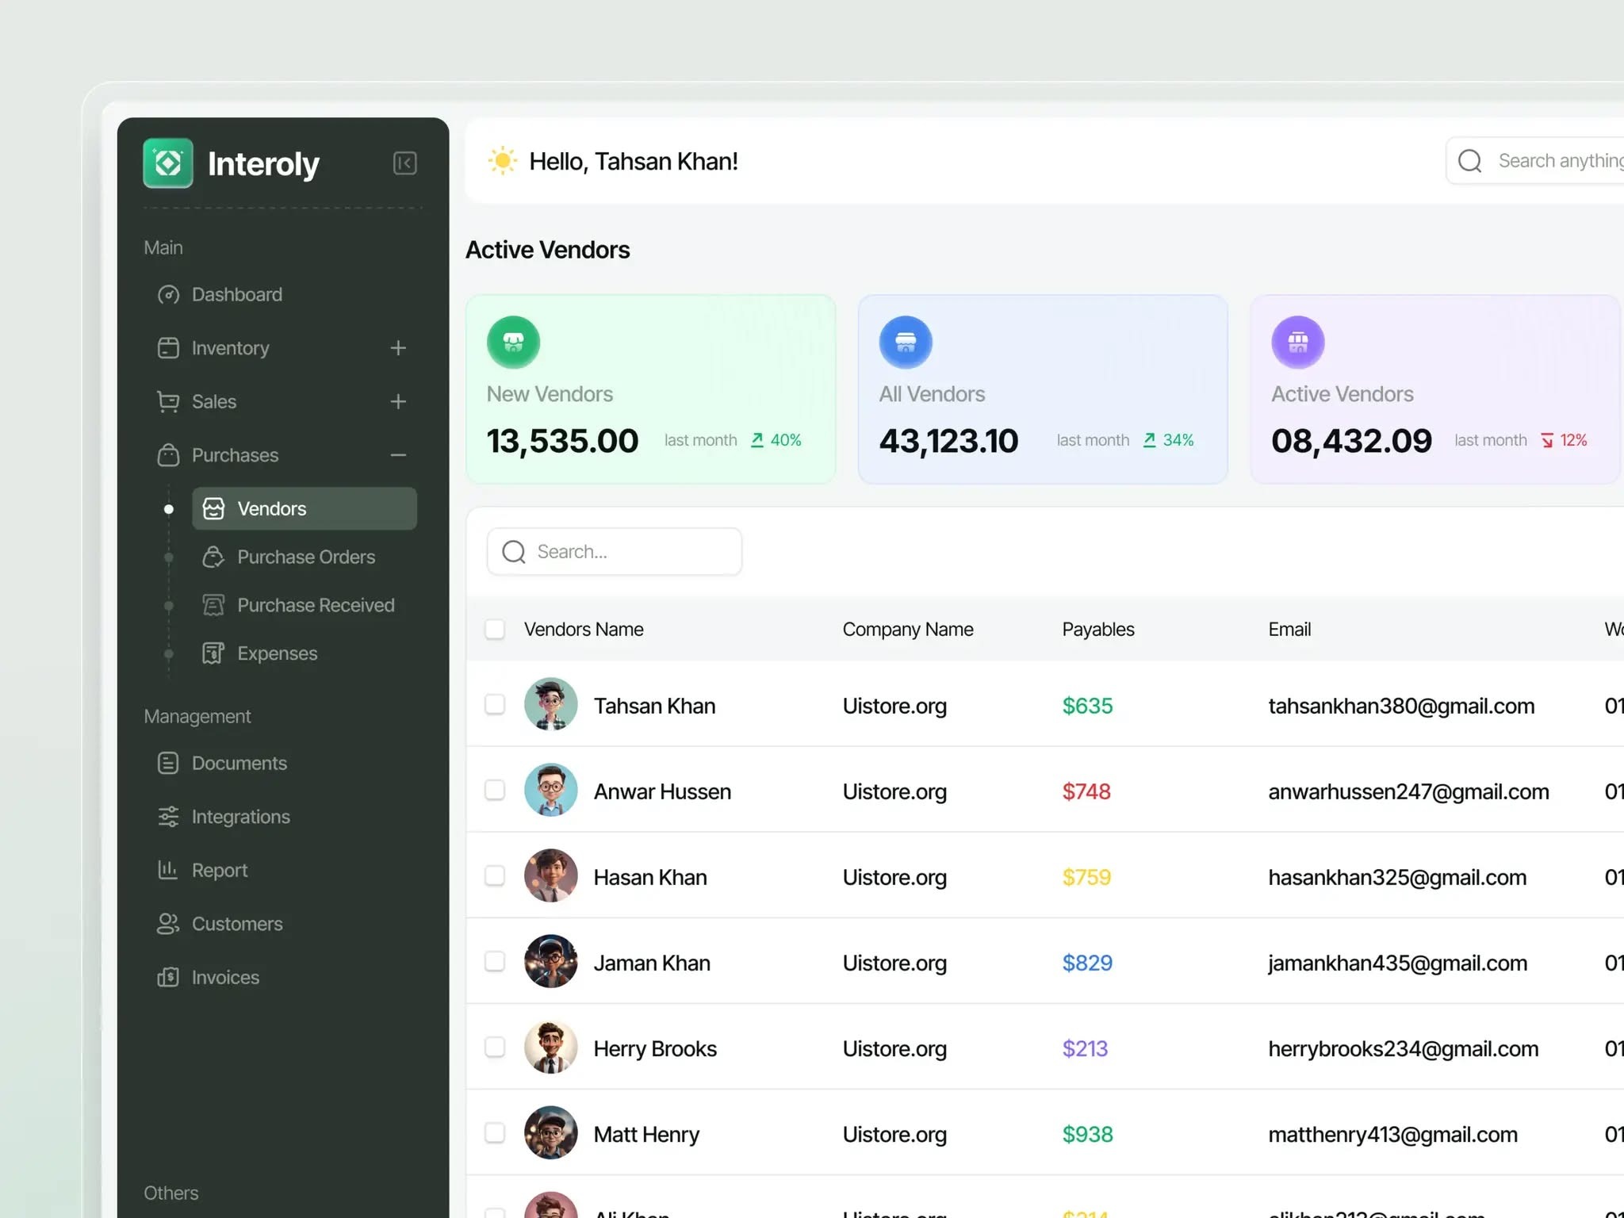Image resolution: width=1624 pixels, height=1218 pixels.
Task: Click the Inventory box icon
Action: click(x=168, y=348)
